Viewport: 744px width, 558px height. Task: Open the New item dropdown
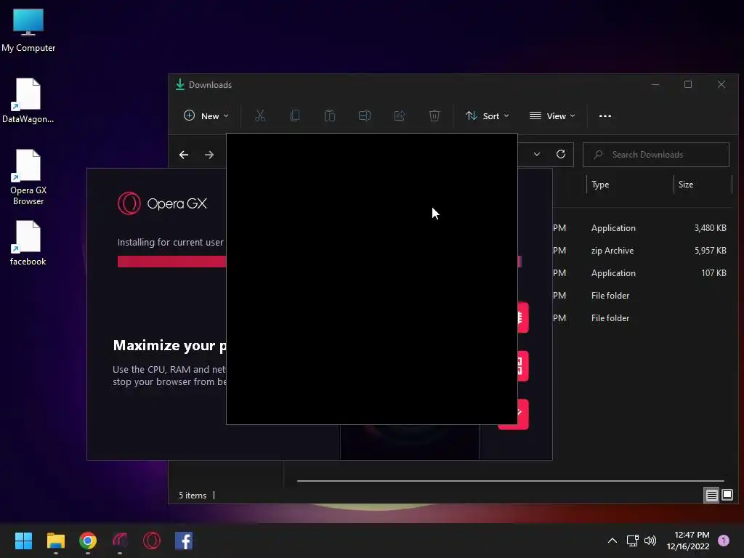[206, 116]
